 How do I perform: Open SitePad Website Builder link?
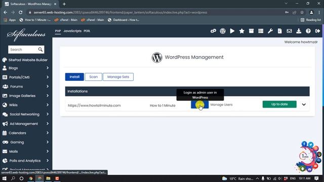25,60
